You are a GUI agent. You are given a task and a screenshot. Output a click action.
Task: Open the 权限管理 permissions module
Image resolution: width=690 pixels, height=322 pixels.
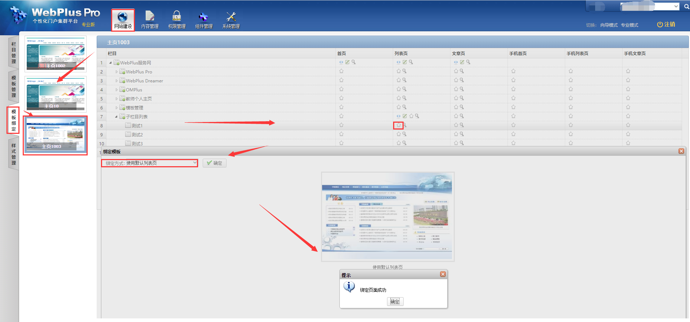[177, 20]
